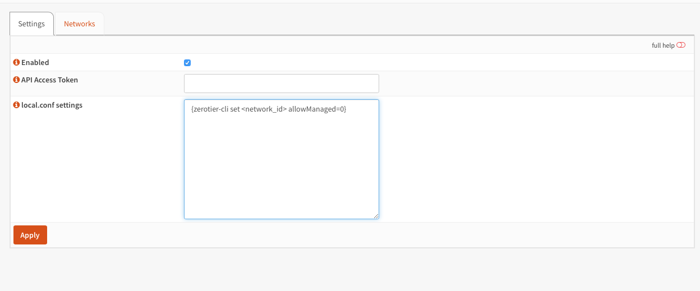
Task: Click the "full help" text label
Action: 663,45
